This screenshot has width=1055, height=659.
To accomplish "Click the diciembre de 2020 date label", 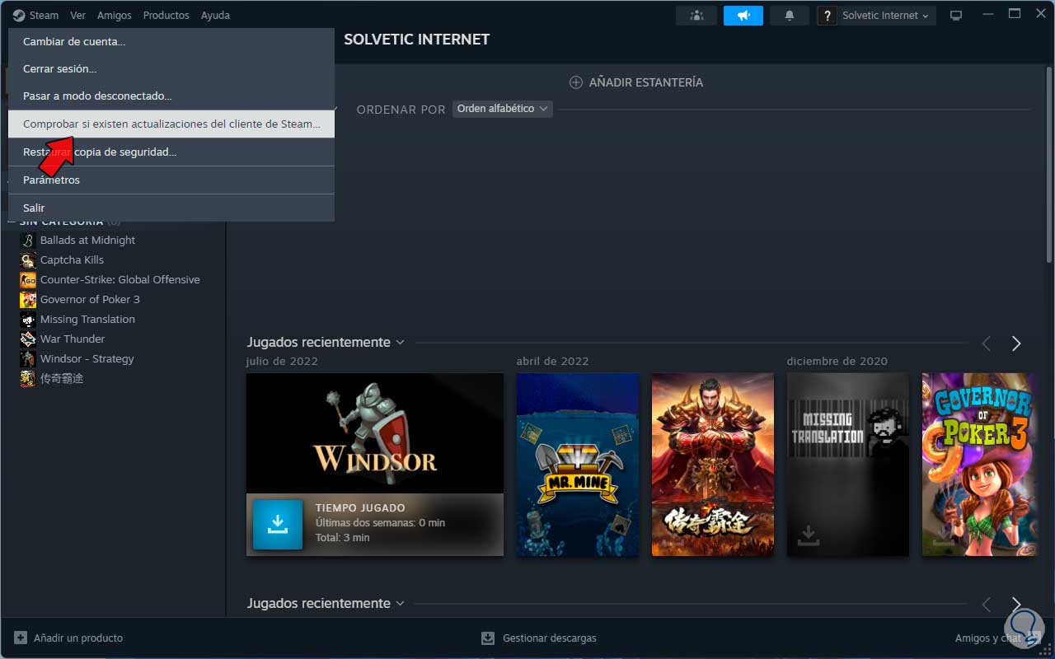I will [837, 361].
